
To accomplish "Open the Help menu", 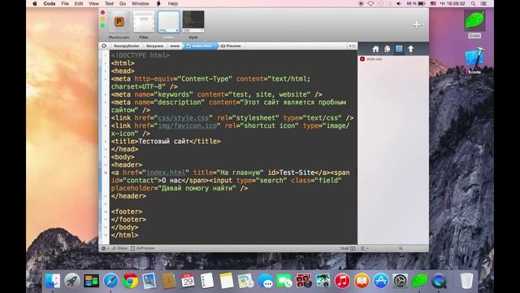I will point(173,3).
